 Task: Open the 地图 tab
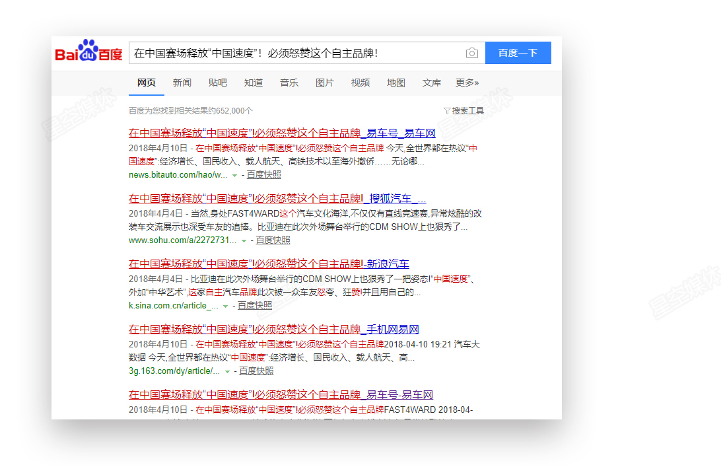point(396,83)
